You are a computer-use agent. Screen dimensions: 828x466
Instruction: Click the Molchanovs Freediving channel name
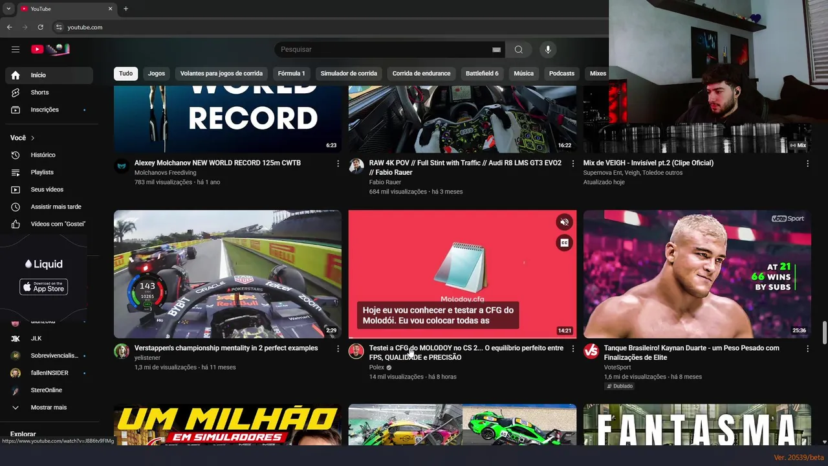pos(165,173)
